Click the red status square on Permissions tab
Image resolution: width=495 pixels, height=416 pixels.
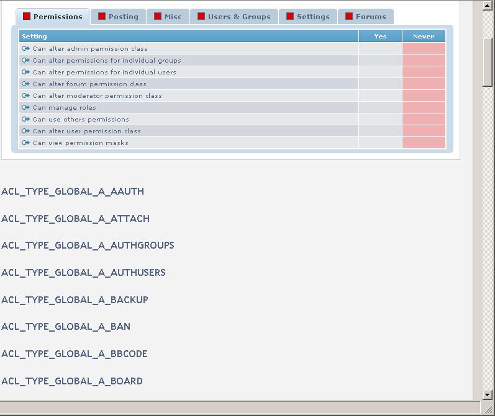pos(27,17)
